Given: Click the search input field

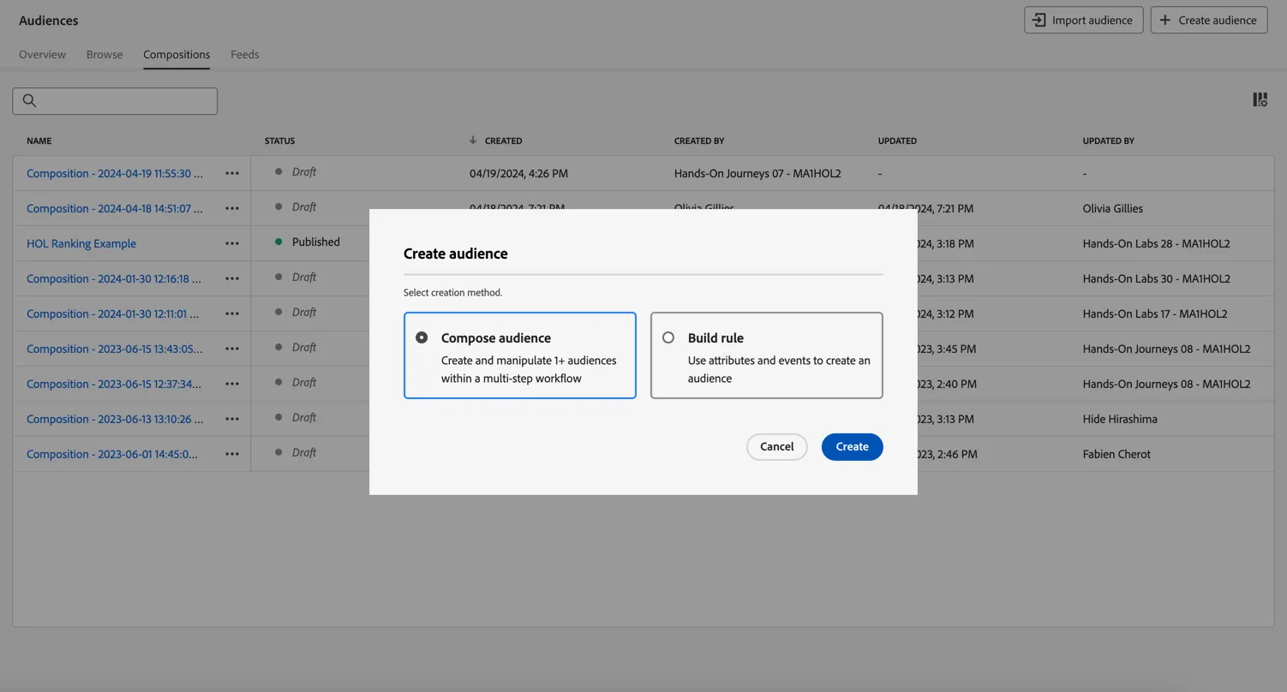Looking at the screenshot, I should click(115, 101).
